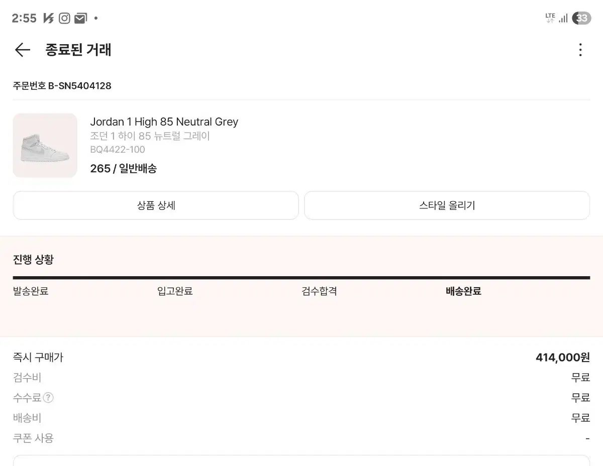This screenshot has width=603, height=466.
Task: Tap the 종료된 거래 page title
Action: [x=78, y=50]
